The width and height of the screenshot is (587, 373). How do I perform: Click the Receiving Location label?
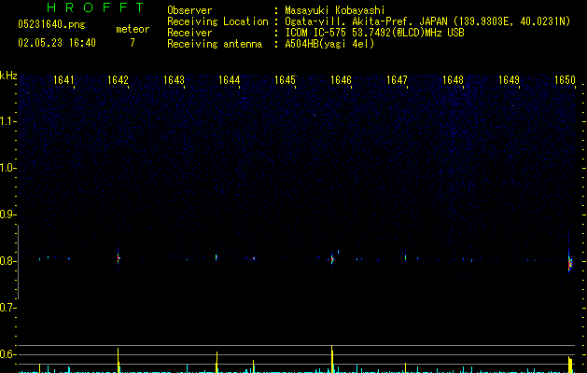pos(217,21)
